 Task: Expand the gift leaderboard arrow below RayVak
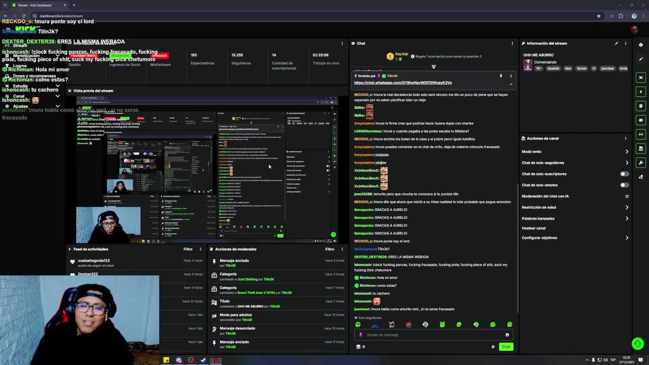click(x=434, y=67)
